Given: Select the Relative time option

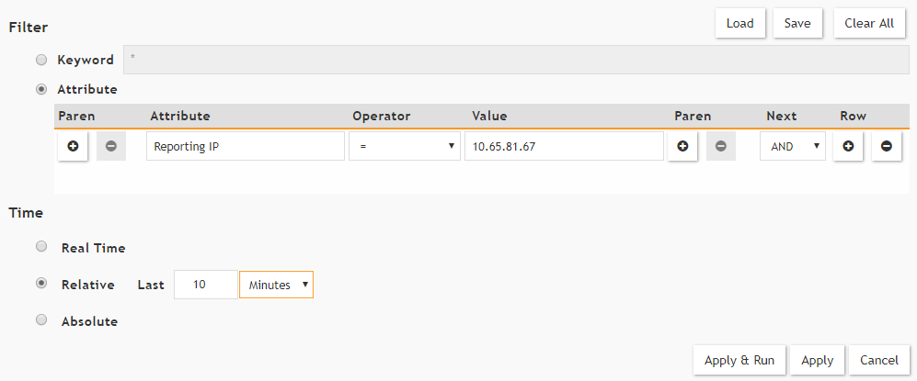Looking at the screenshot, I should 40,284.
